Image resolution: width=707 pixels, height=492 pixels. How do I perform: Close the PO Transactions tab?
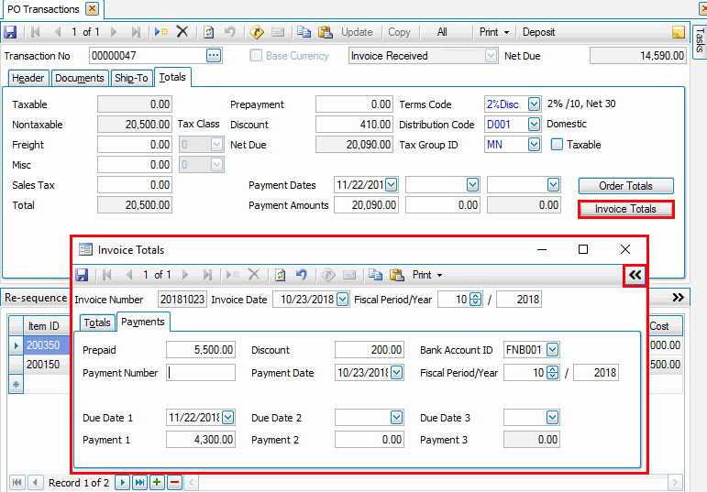click(92, 8)
